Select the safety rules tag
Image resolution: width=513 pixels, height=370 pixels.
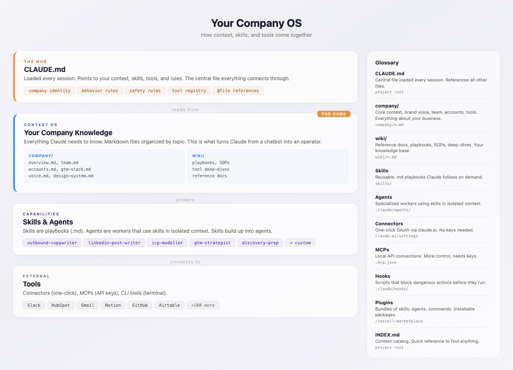tap(145, 91)
